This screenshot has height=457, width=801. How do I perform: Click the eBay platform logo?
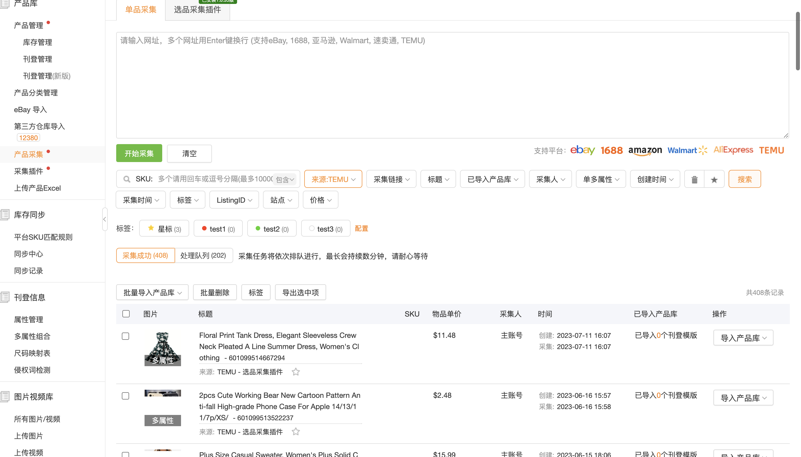coord(582,150)
